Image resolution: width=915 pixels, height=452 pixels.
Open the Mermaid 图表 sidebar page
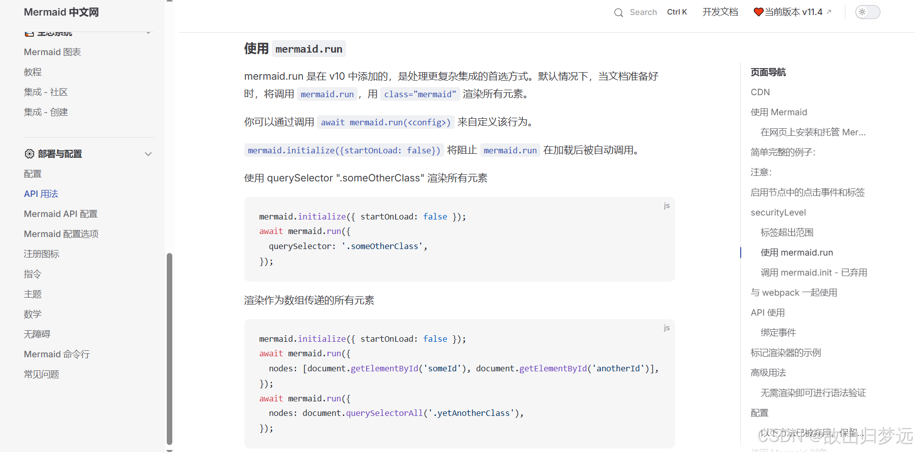coord(53,52)
